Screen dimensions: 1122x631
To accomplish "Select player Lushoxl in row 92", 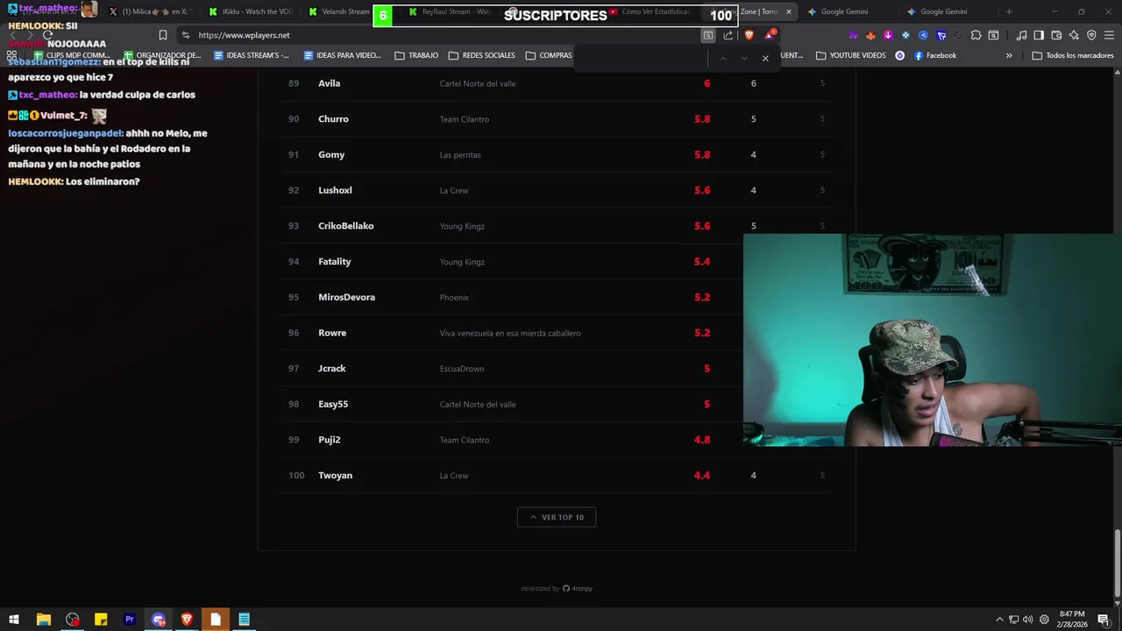I will [x=335, y=190].
